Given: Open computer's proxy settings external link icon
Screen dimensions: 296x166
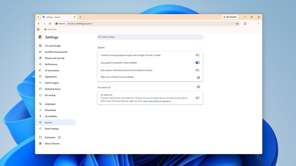Looking at the screenshot, I should 198,78.
